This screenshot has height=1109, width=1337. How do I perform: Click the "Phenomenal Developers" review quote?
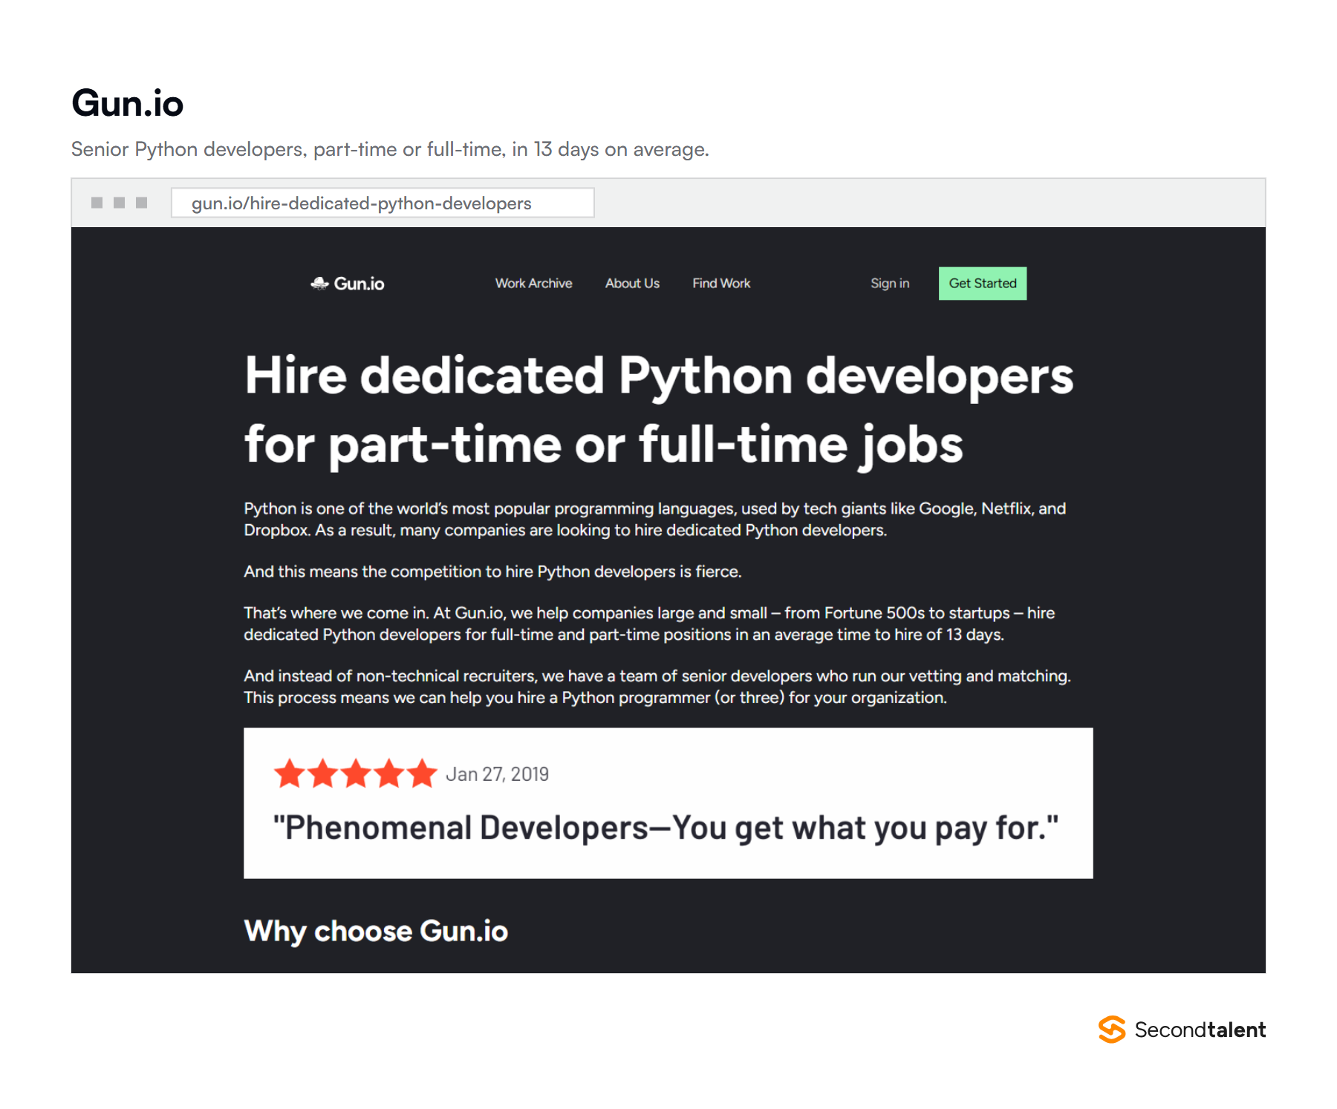click(x=666, y=828)
